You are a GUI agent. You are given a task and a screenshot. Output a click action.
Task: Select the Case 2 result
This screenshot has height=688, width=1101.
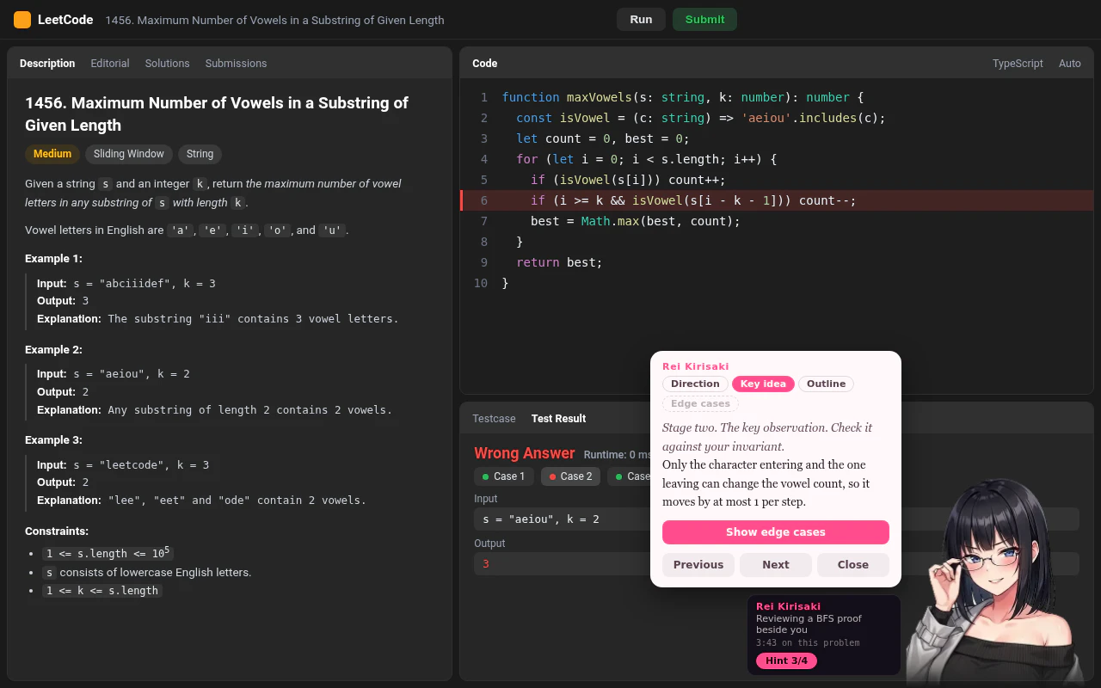click(x=571, y=476)
